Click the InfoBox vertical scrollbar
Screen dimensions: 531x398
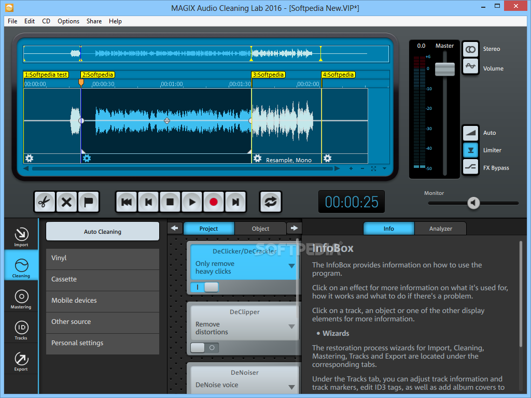[521, 294]
